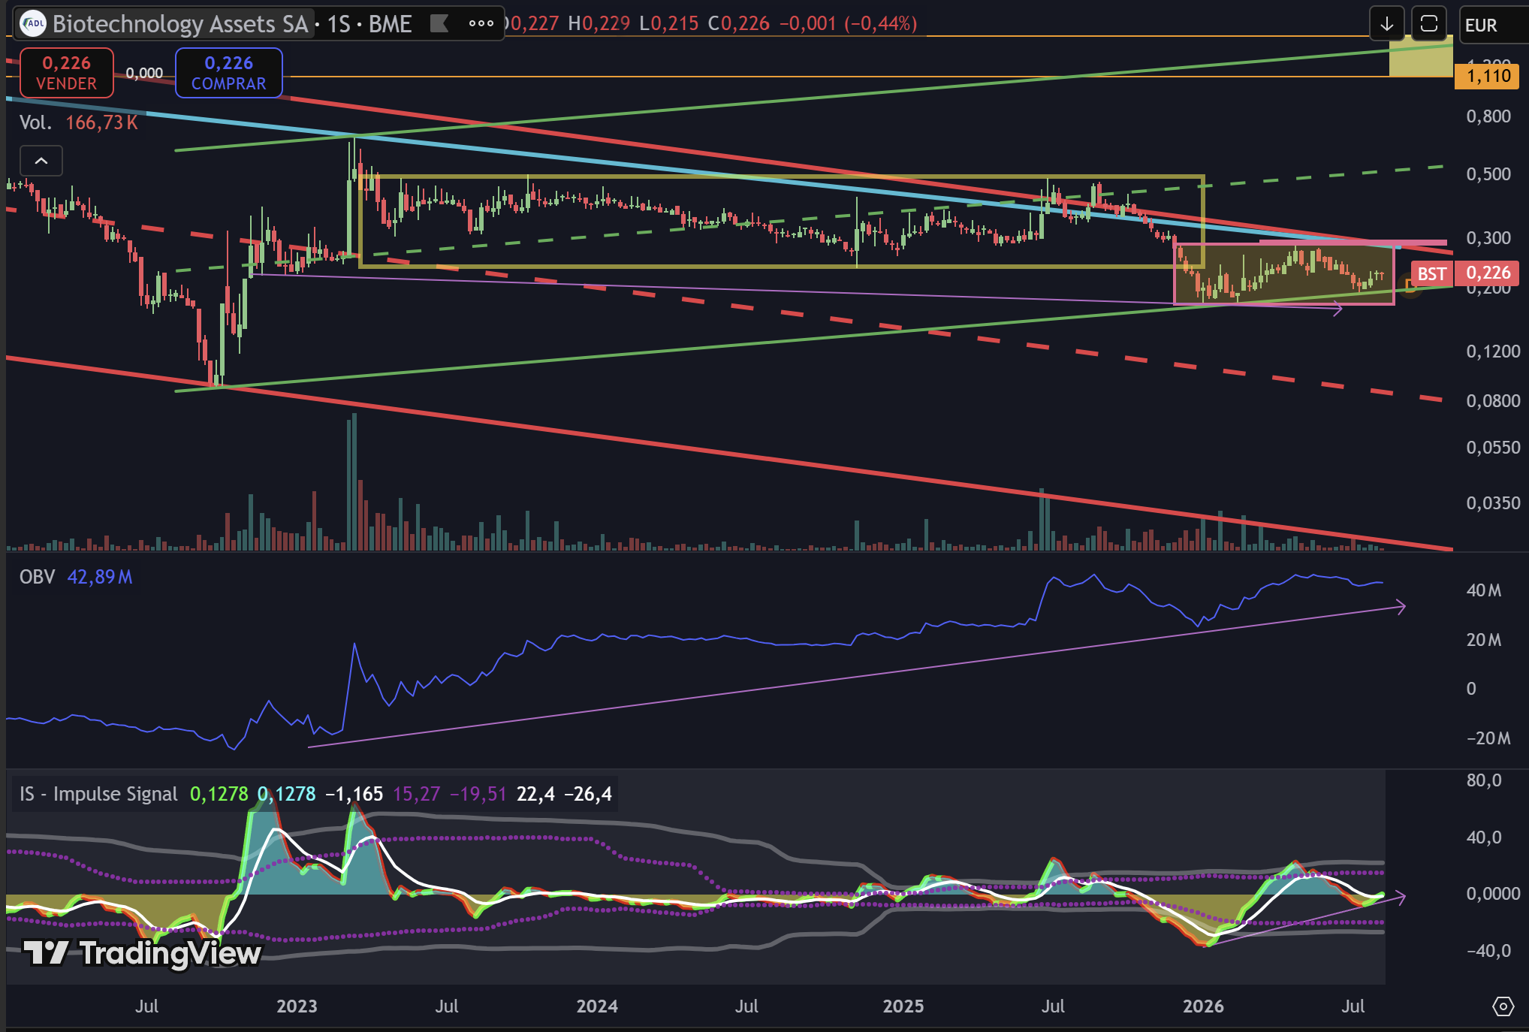Select the IS - Impulse Signal label
The height and width of the screenshot is (1032, 1529).
click(x=99, y=794)
